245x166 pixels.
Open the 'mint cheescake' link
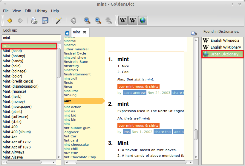point(76,145)
